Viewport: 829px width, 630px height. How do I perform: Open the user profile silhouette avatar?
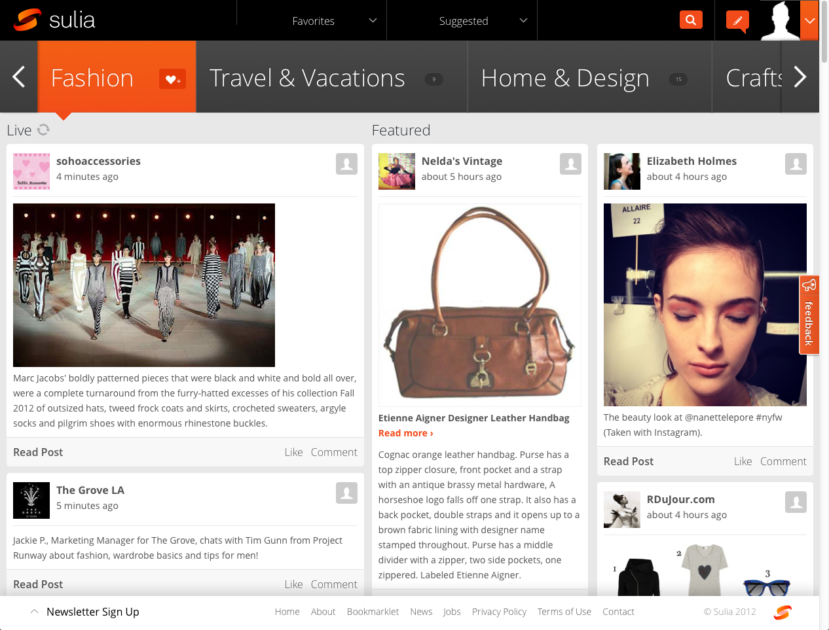click(781, 20)
